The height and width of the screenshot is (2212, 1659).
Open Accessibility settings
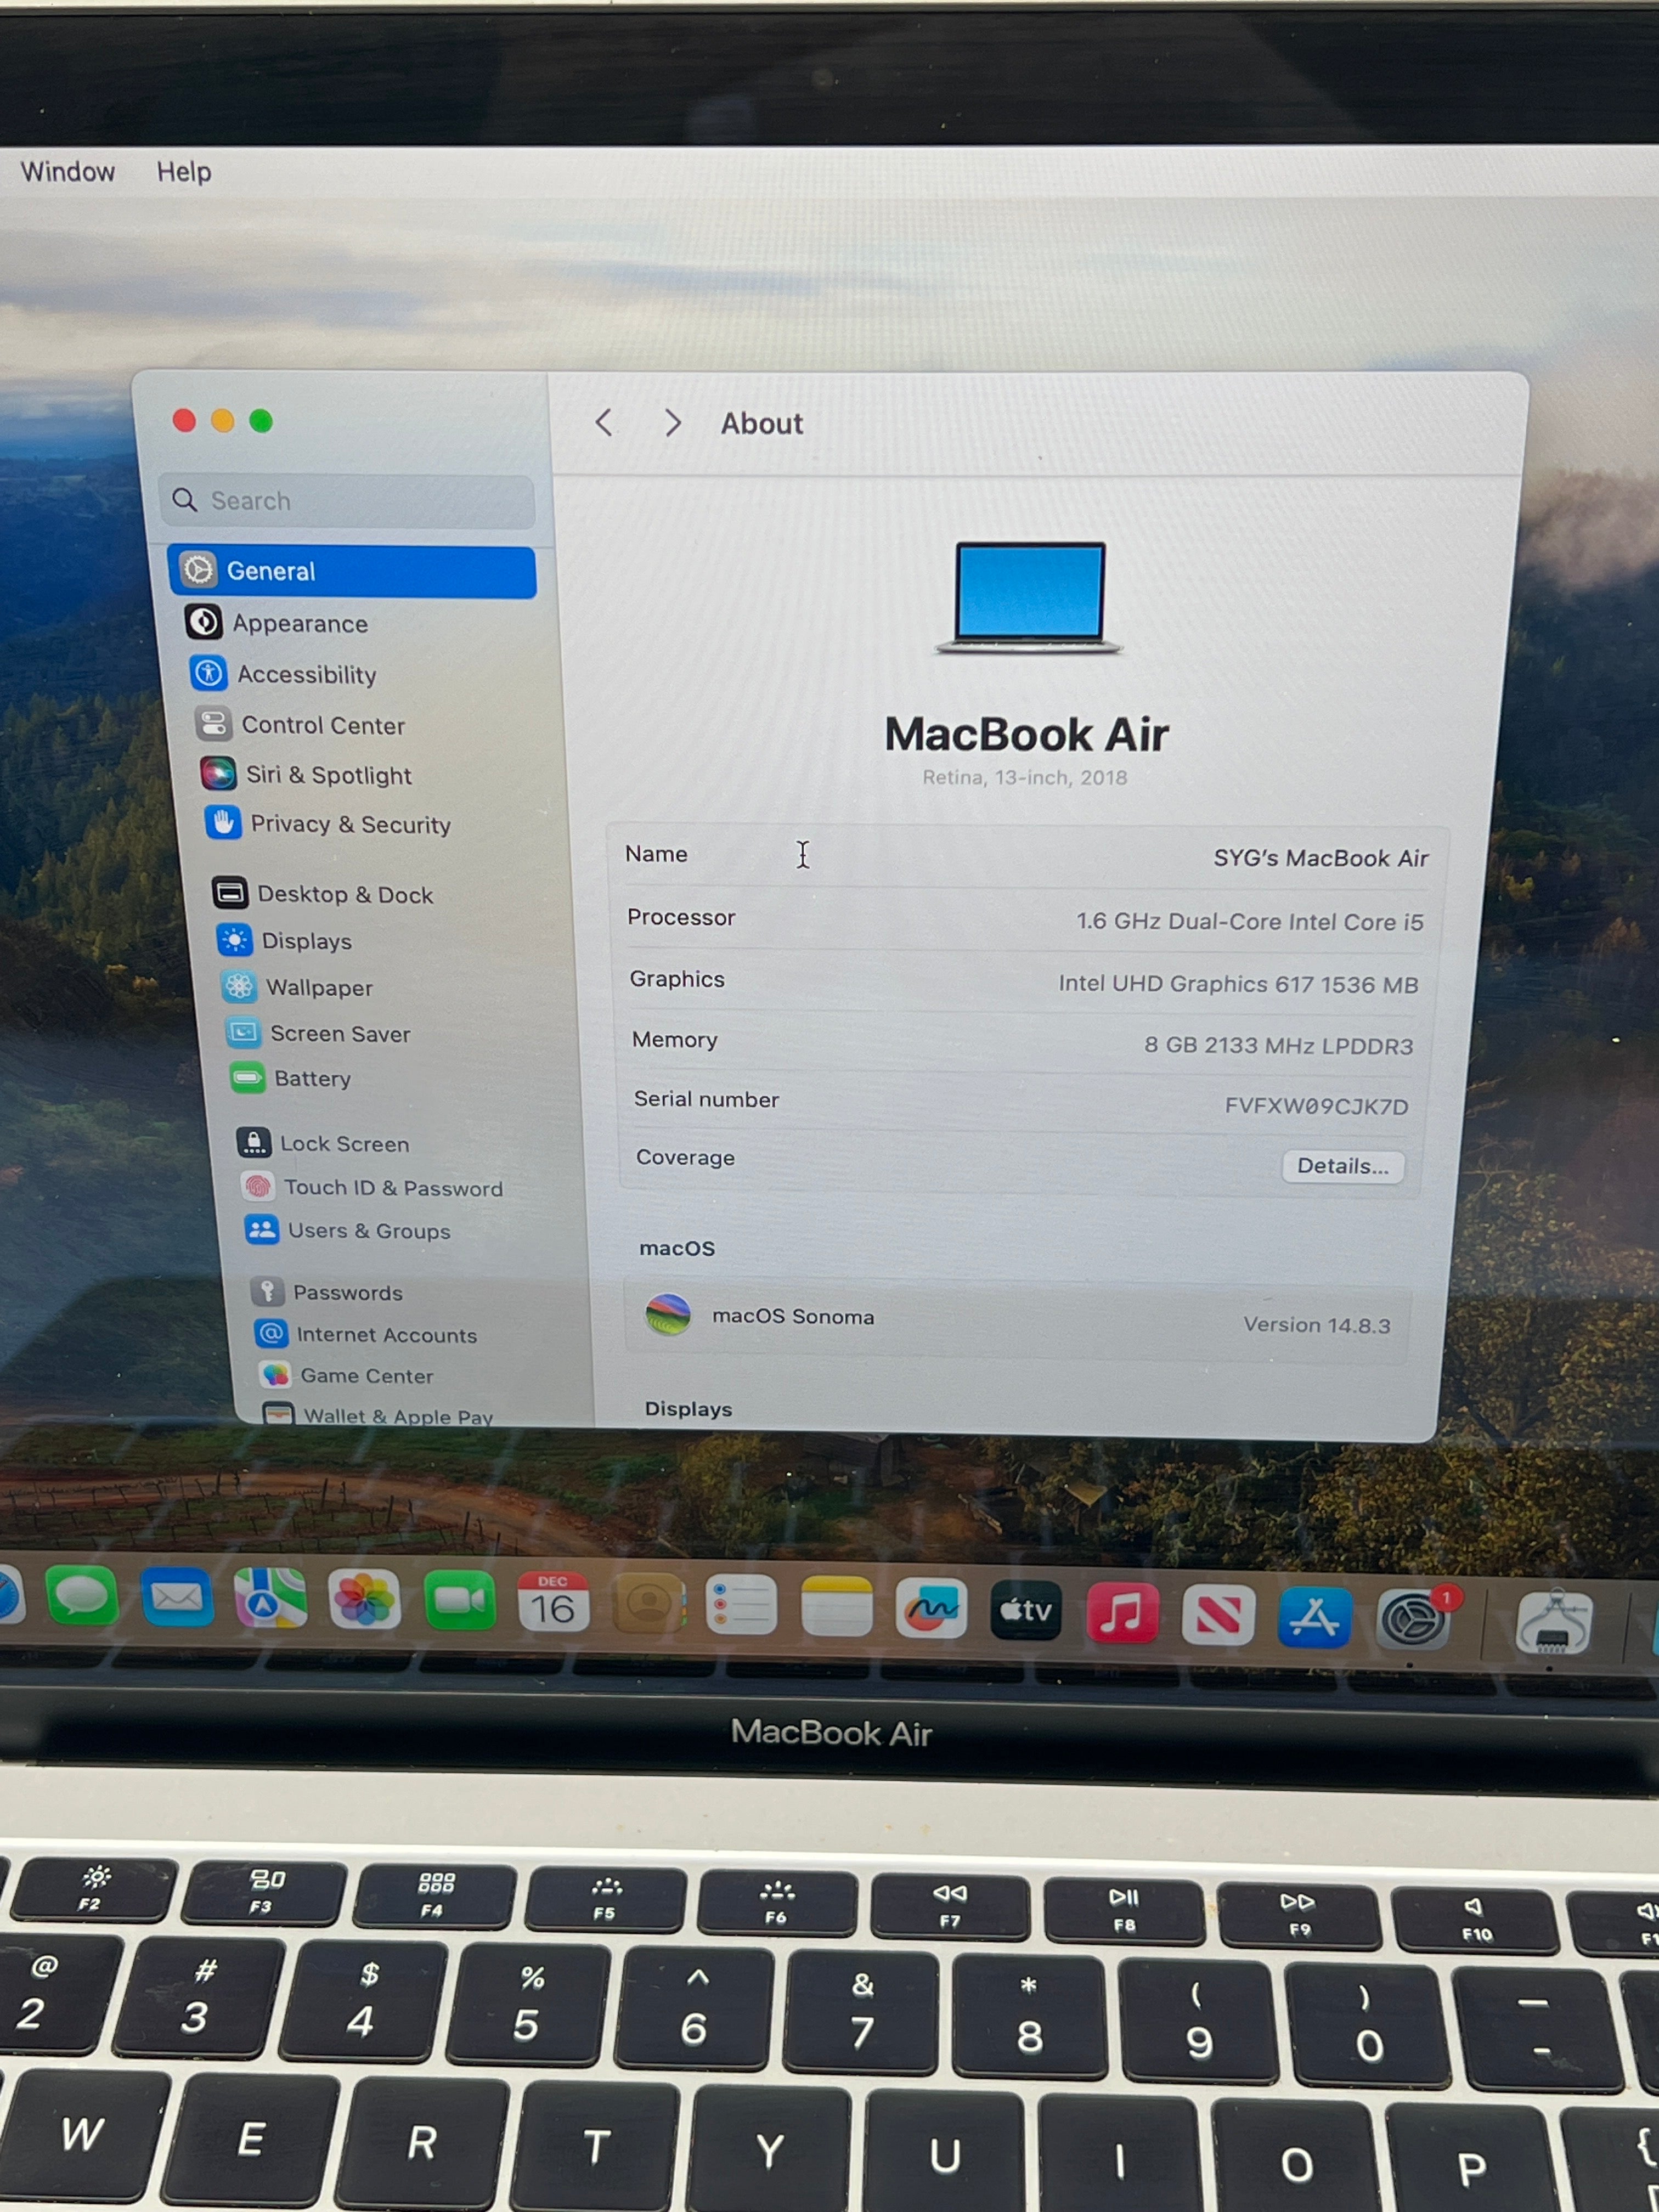tap(283, 674)
